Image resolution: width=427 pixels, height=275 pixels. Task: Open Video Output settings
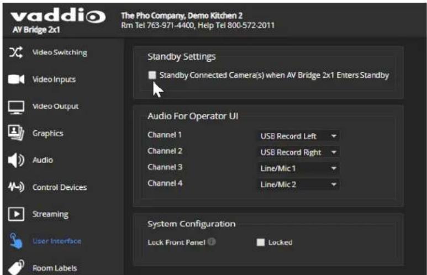pos(56,106)
